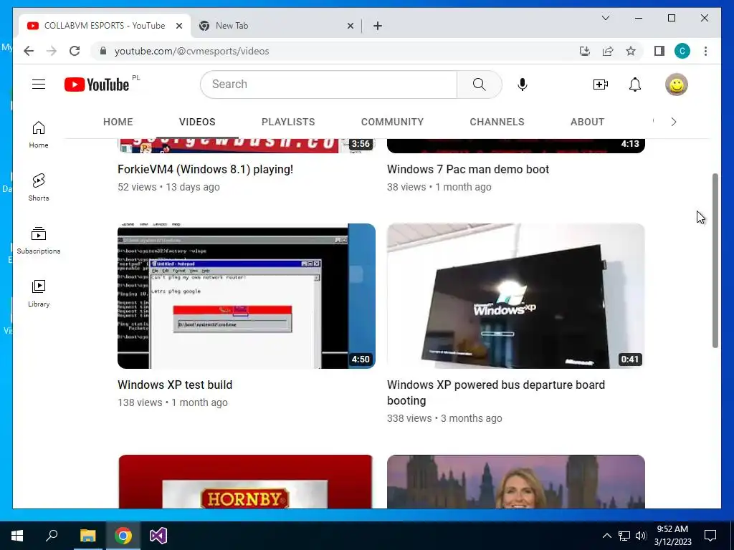Switch to the HOME channel tab
The width and height of the screenshot is (734, 550).
click(118, 122)
